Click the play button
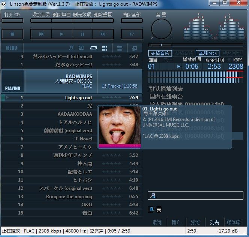This screenshot has height=237, width=249. pyautogui.click(x=62, y=34)
